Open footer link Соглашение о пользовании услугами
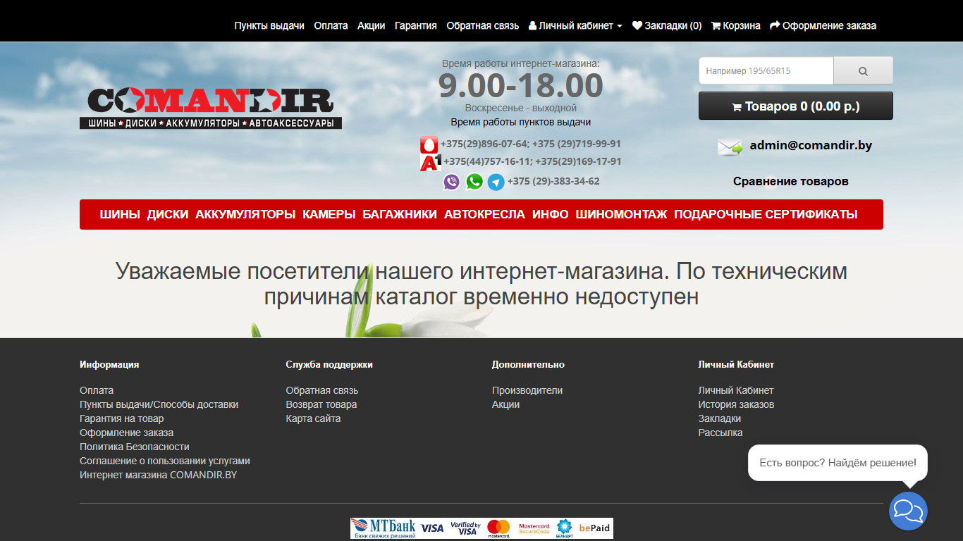The height and width of the screenshot is (541, 963). pos(165,461)
